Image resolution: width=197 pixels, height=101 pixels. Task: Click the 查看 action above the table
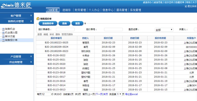[x=40, y=34]
